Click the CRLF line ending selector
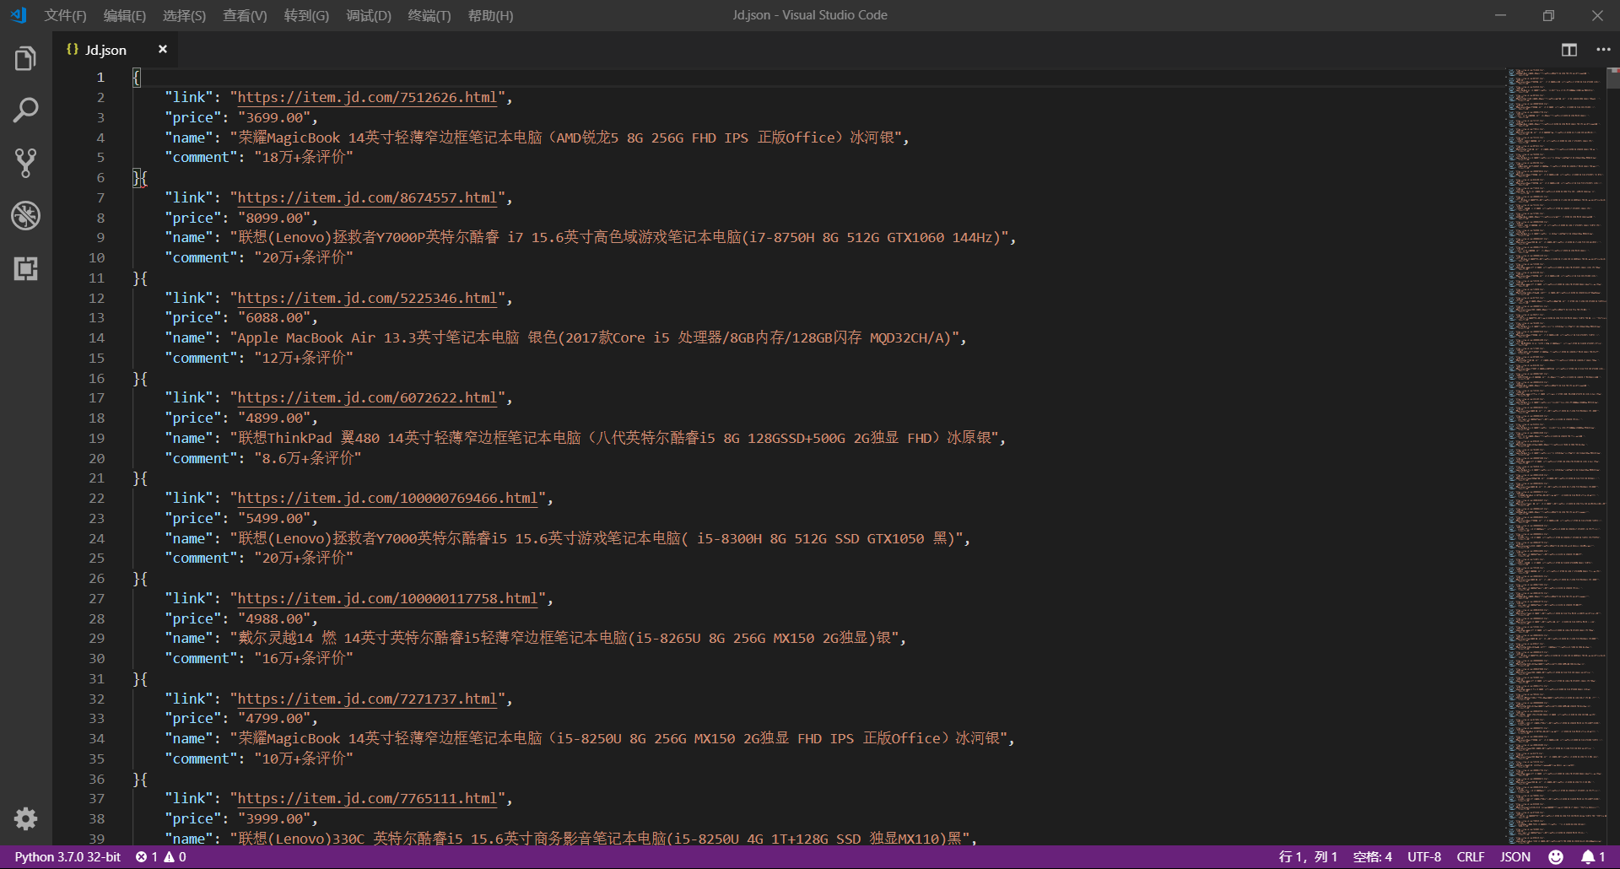This screenshot has width=1620, height=869. tap(1471, 857)
